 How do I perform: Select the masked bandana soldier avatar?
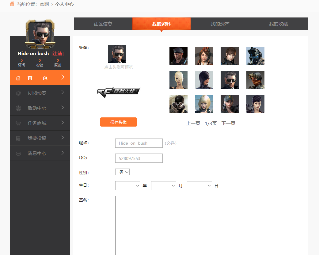click(x=255, y=80)
